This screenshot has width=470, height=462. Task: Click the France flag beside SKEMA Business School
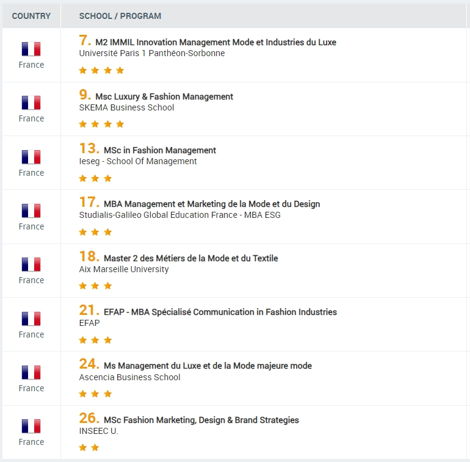click(31, 103)
